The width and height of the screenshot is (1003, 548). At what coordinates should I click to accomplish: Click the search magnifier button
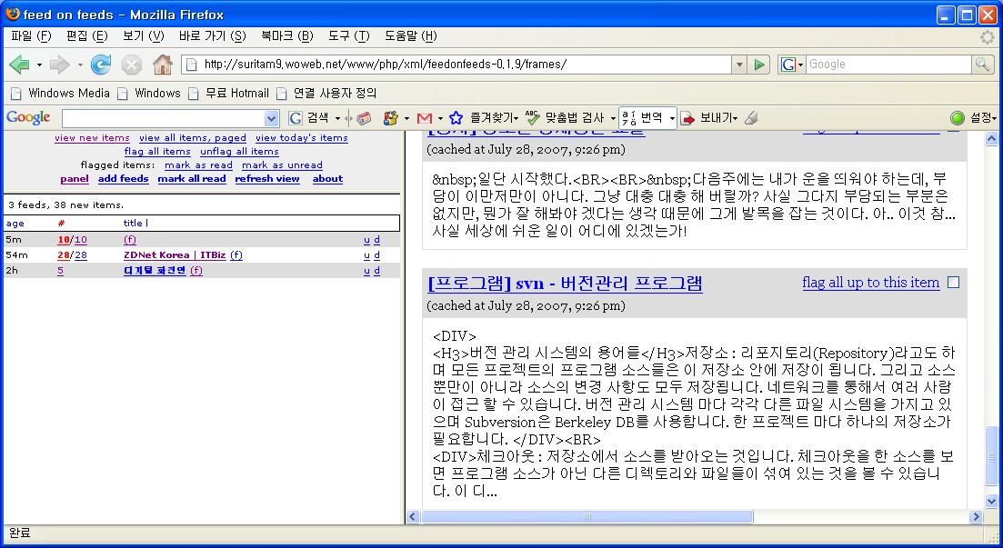982,65
